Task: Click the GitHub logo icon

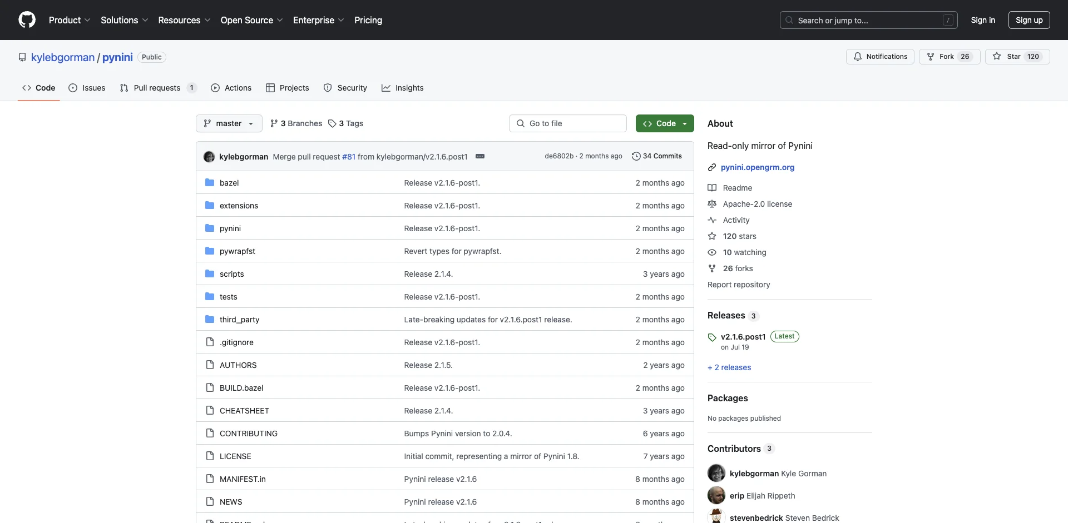Action: pos(27,20)
